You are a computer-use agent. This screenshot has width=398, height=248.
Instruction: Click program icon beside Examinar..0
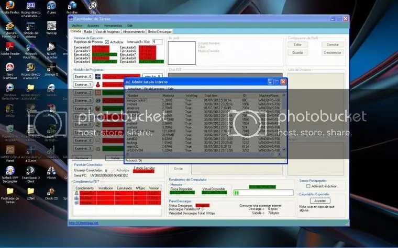(x=98, y=77)
